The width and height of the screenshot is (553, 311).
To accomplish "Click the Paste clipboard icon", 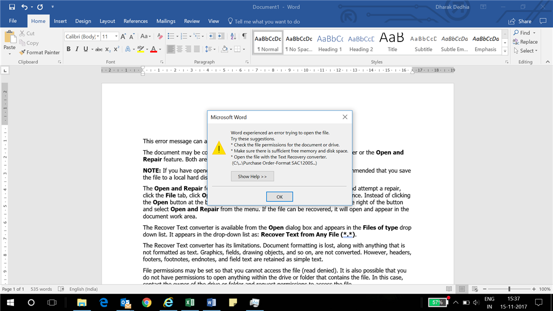I will tap(10, 37).
